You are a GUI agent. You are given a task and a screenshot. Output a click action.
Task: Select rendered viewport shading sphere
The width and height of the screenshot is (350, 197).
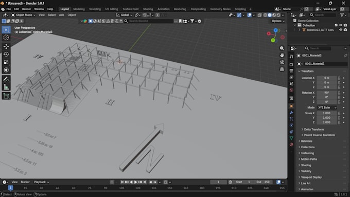(x=278, y=15)
